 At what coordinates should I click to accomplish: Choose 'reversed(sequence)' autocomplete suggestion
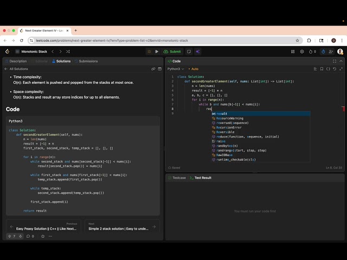click(x=261, y=123)
